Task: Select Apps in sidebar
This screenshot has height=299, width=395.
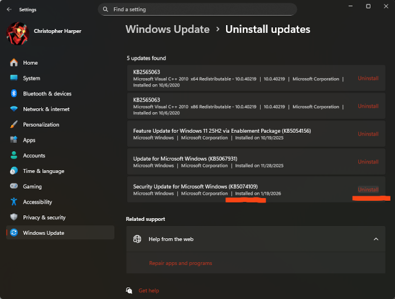Action: [x=60, y=140]
